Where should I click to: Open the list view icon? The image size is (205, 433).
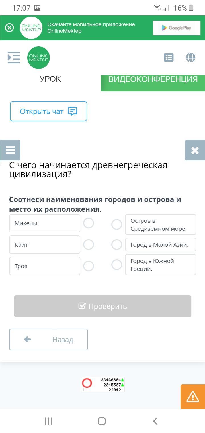[x=169, y=58]
